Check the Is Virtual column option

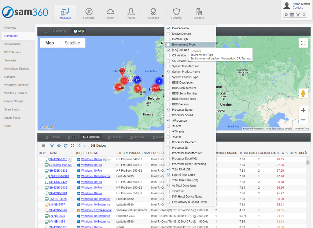(x=168, y=191)
